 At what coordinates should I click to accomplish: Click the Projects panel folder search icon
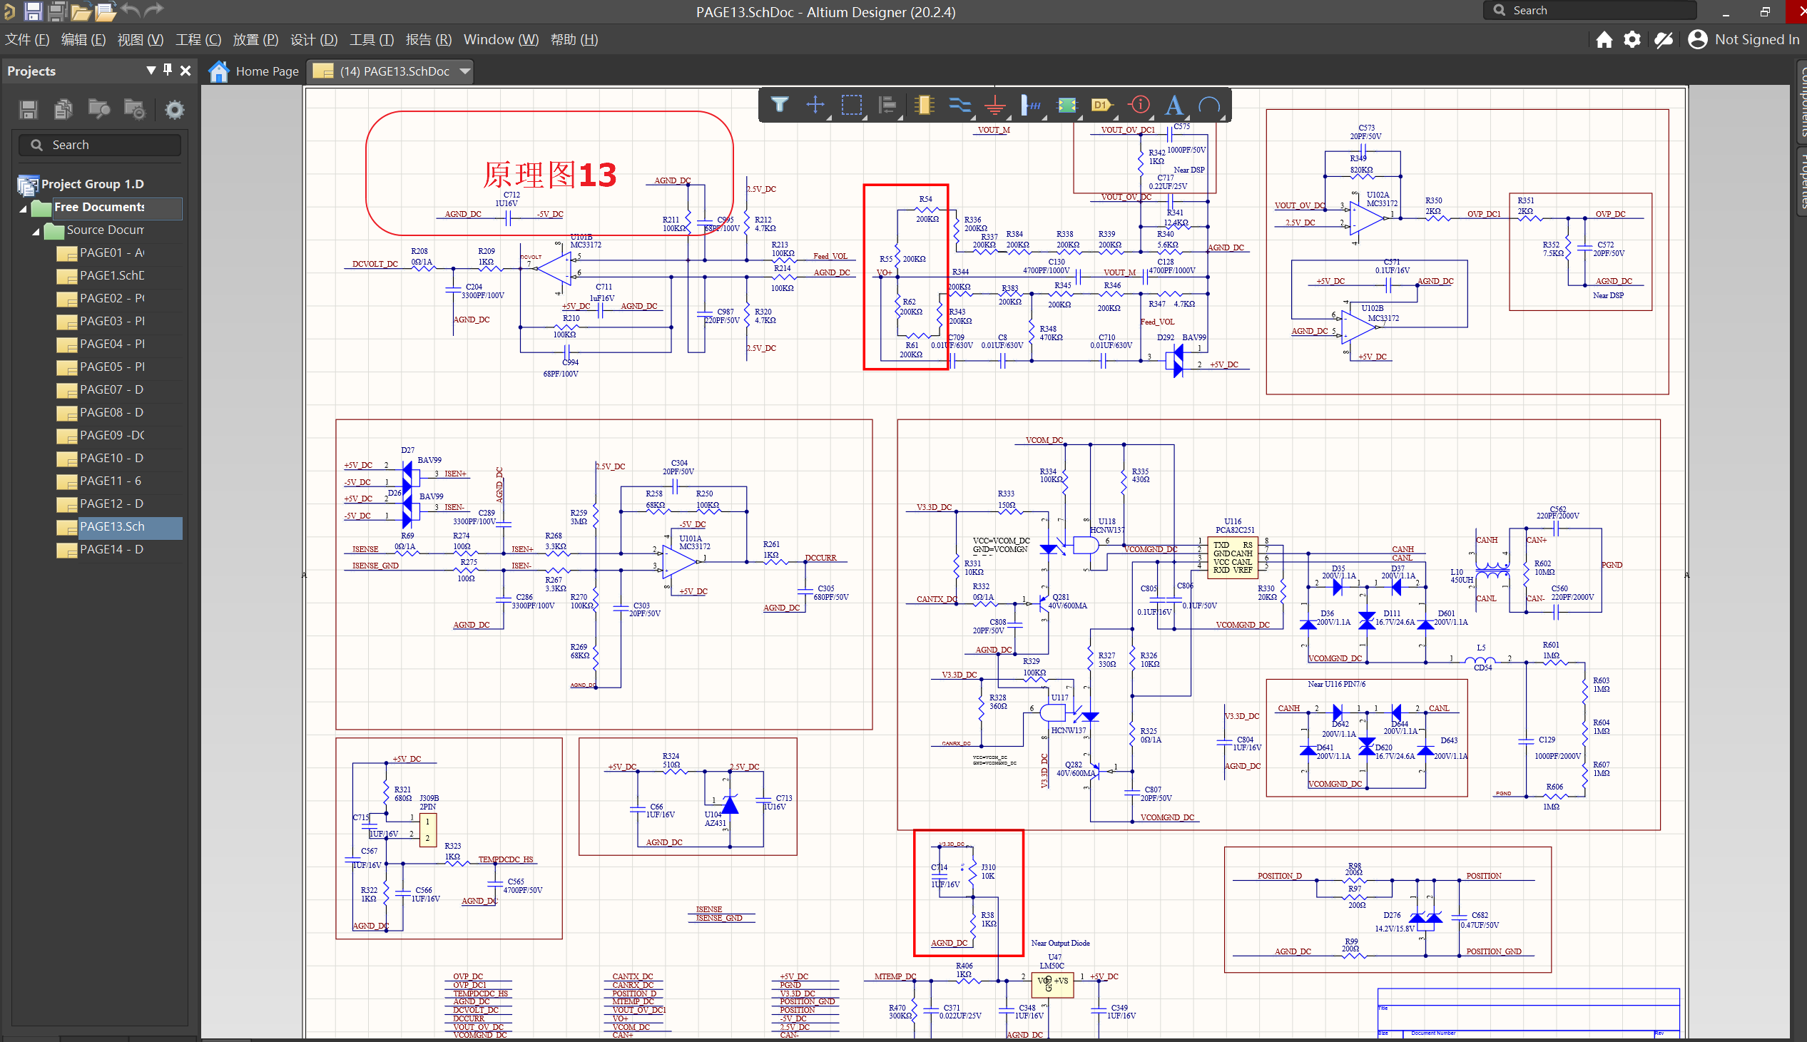click(x=98, y=109)
